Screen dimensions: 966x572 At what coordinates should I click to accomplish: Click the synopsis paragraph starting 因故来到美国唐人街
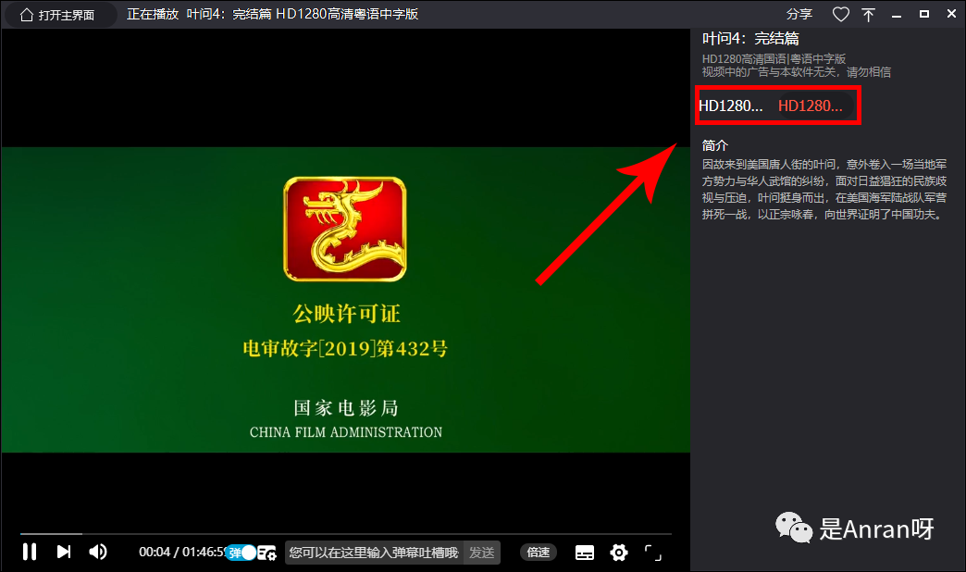coord(824,189)
